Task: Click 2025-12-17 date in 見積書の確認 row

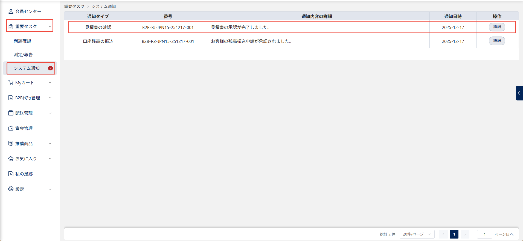Action: coord(453,27)
